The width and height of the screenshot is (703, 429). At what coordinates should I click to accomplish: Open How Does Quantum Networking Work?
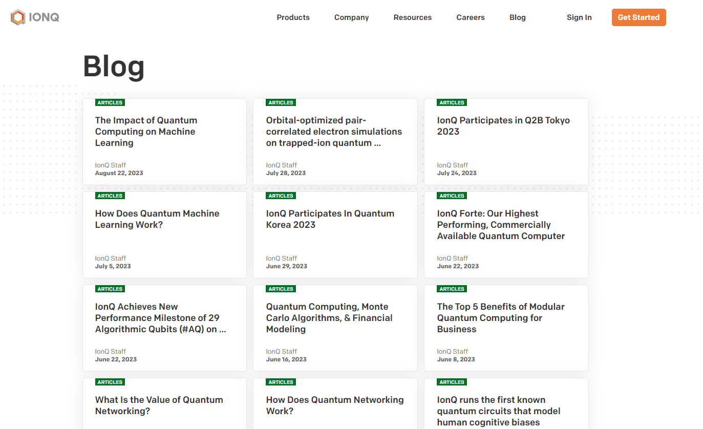pos(335,405)
